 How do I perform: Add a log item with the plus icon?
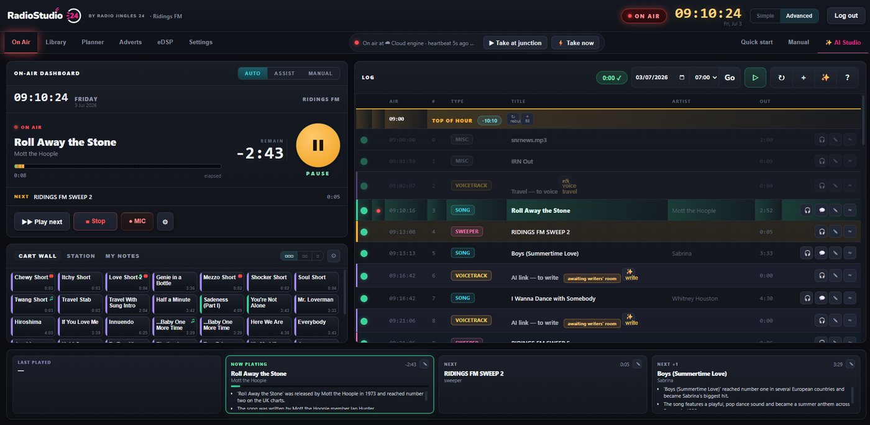coord(804,78)
